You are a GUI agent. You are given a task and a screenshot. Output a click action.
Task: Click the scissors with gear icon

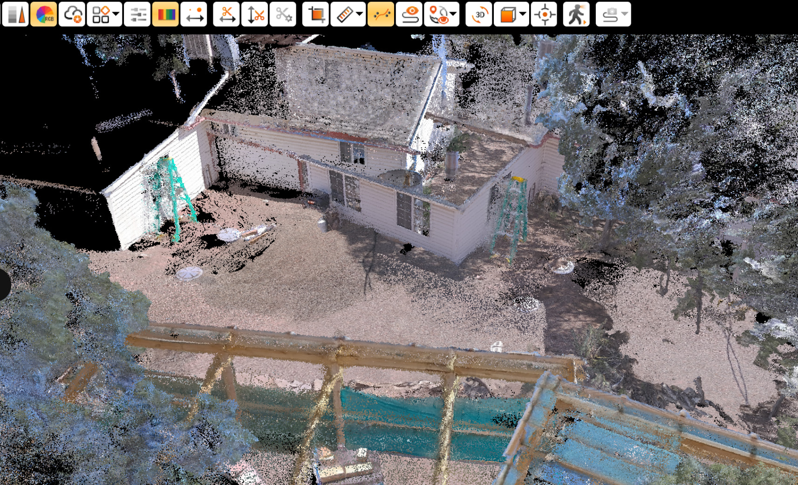tap(283, 14)
